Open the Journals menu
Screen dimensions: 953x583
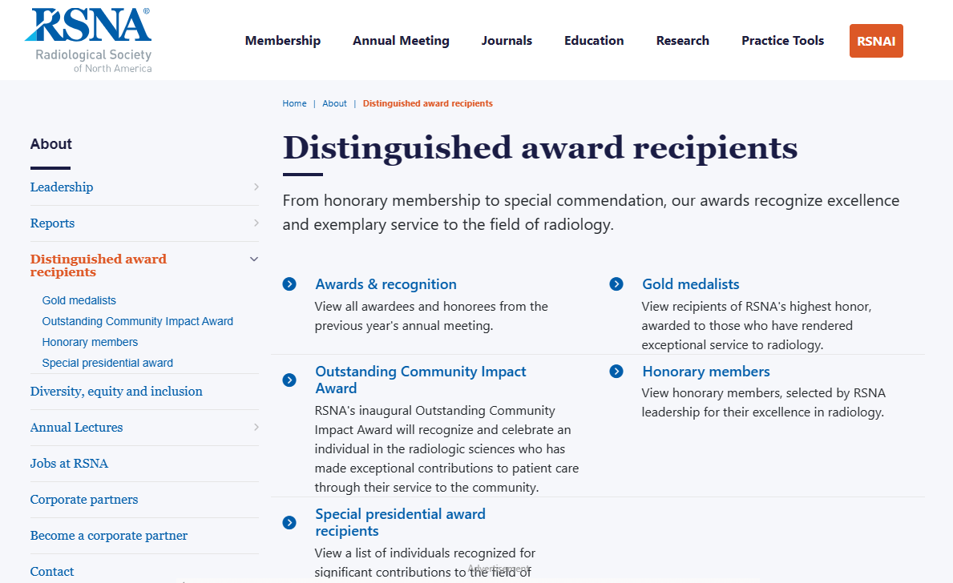507,41
